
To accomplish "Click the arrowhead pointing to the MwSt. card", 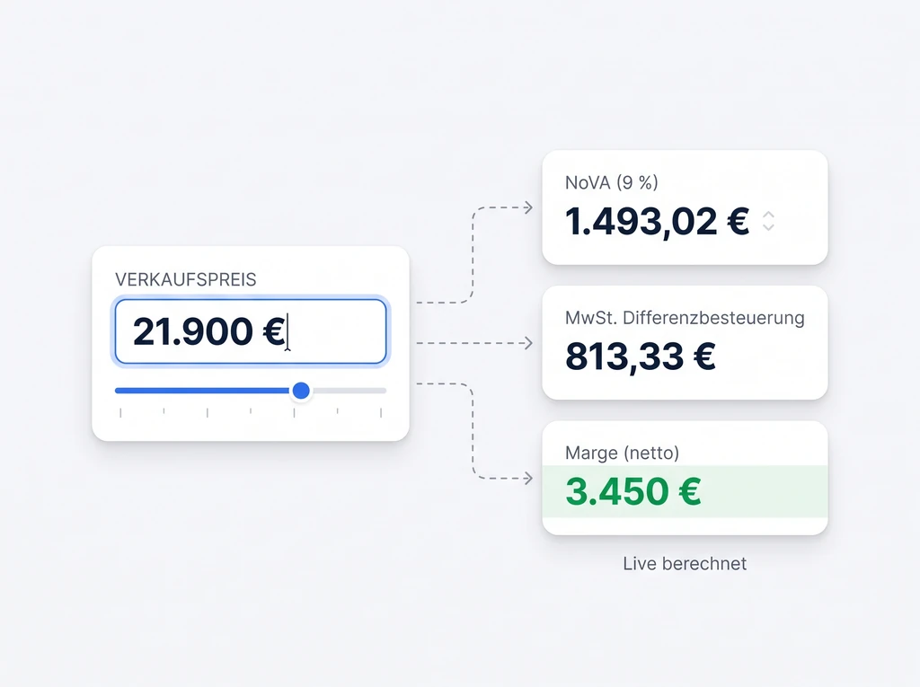I will tap(528, 343).
